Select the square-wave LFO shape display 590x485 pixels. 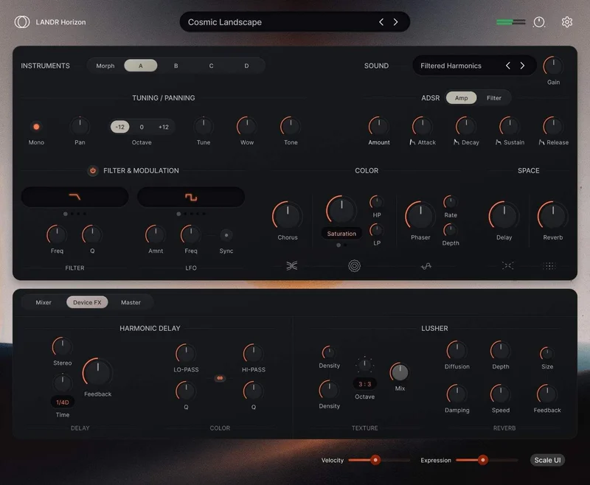[x=191, y=197]
